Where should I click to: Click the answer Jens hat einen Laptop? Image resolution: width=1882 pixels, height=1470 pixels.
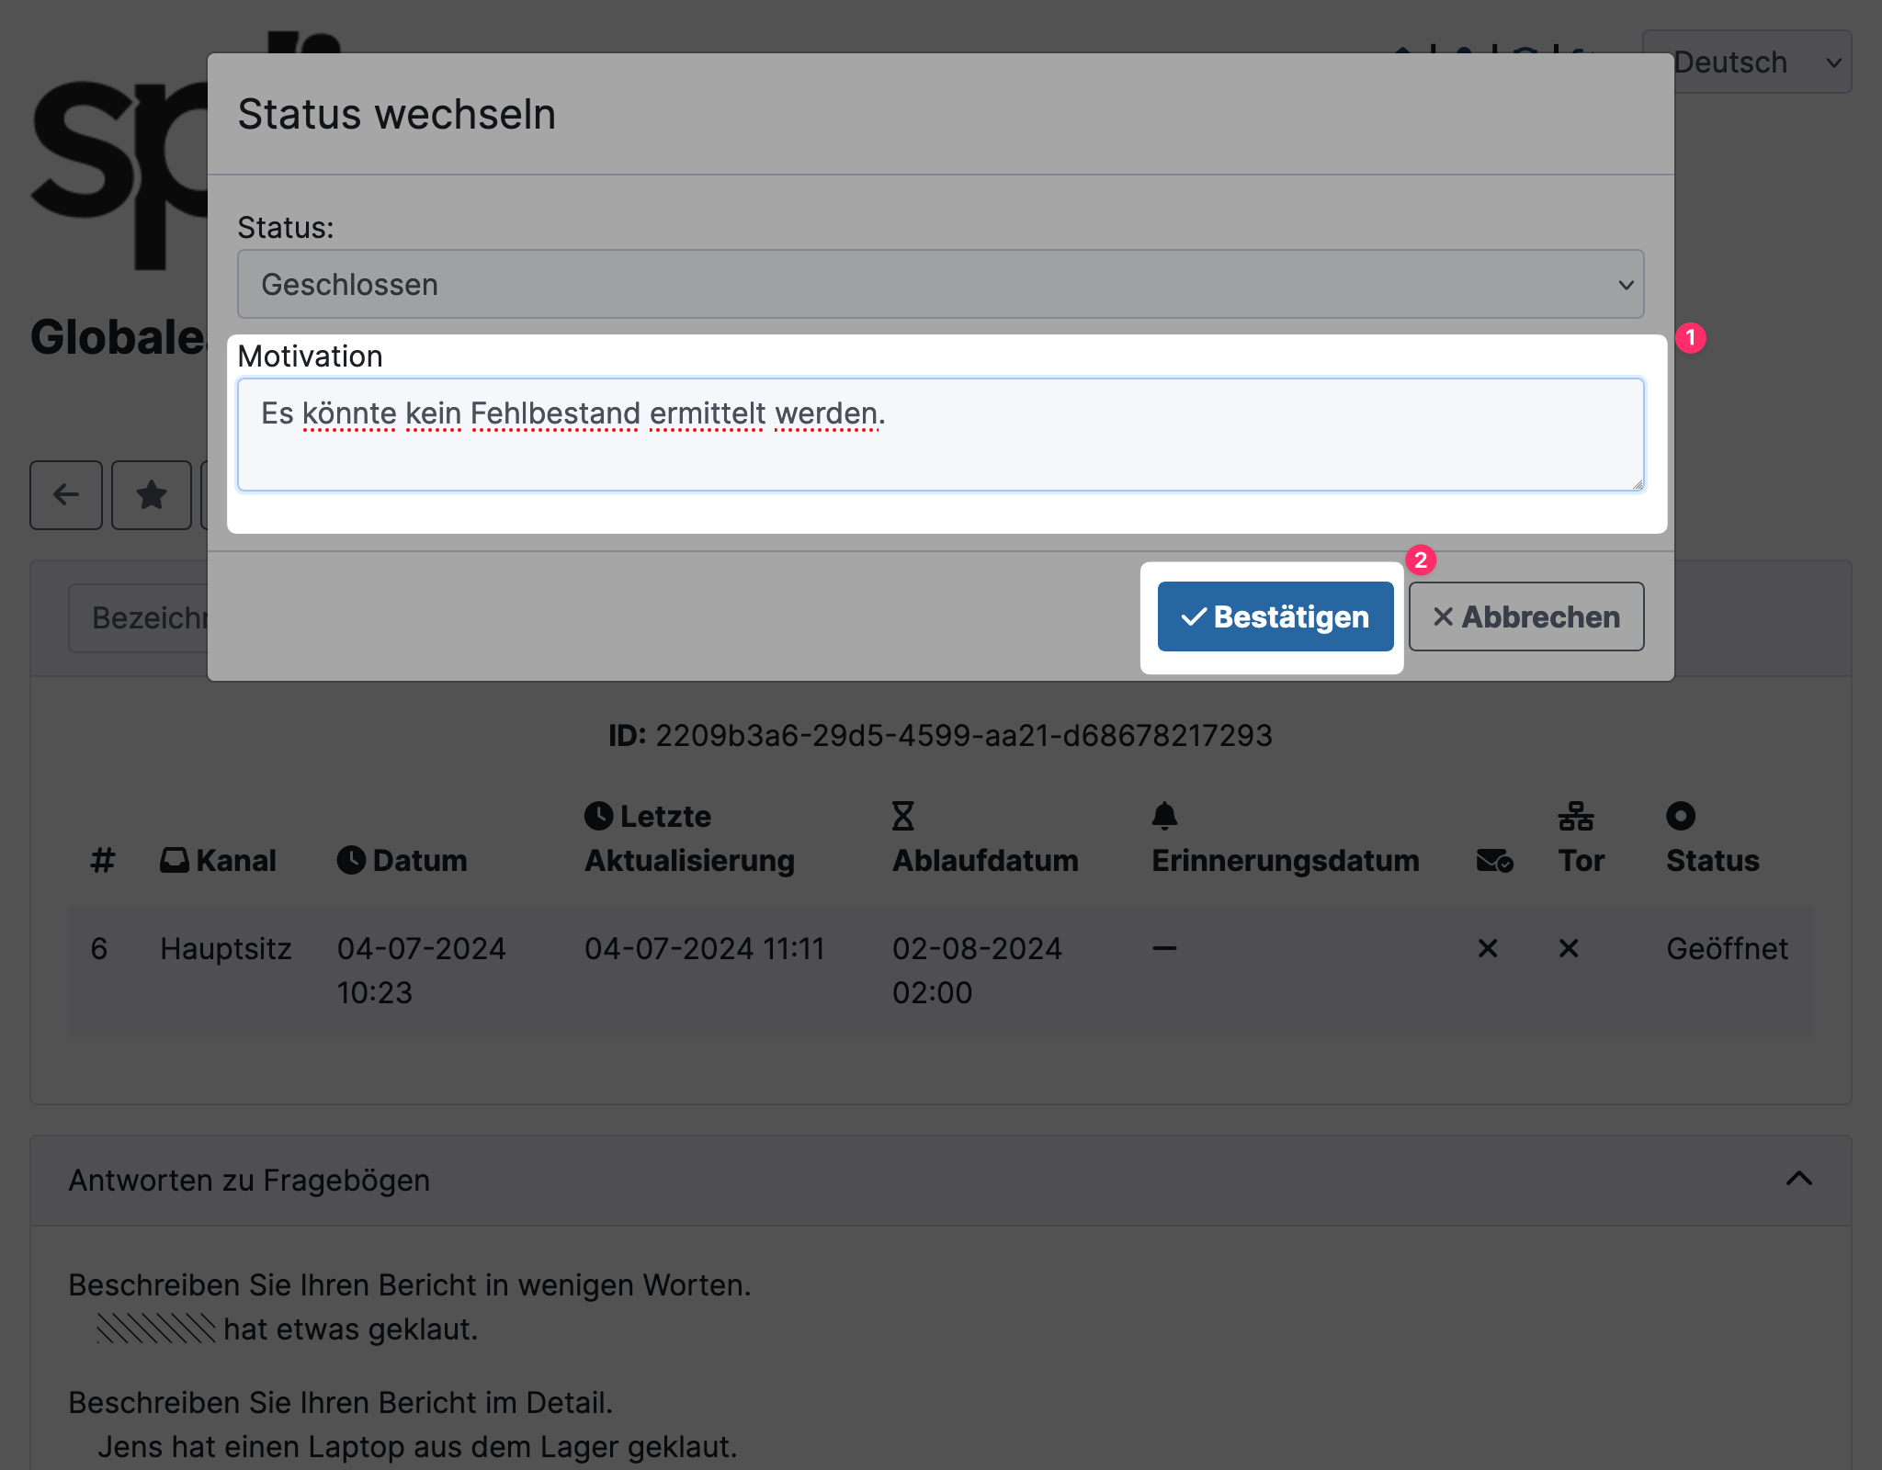pyautogui.click(x=417, y=1446)
